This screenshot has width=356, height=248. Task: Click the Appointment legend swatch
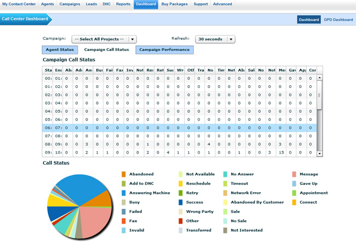tap(294, 193)
